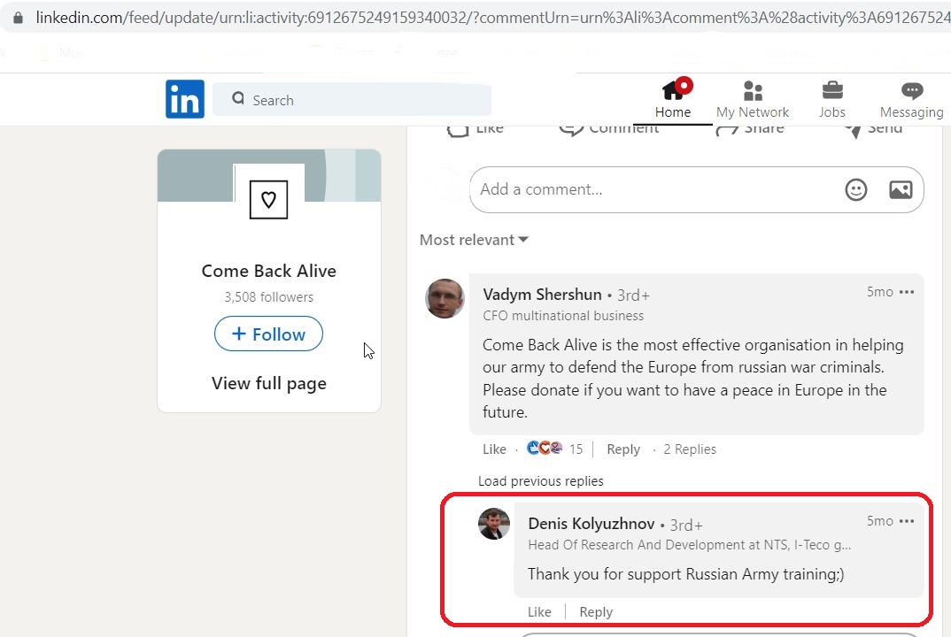This screenshot has height=637, width=951.
Task: Focus the LinkedIn Search box
Action: pyautogui.click(x=352, y=99)
